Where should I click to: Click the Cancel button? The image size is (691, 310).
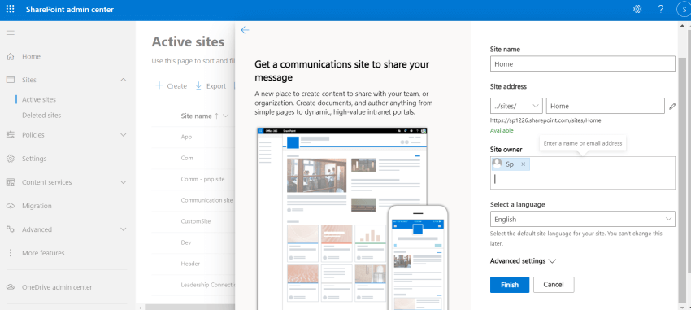tap(554, 285)
